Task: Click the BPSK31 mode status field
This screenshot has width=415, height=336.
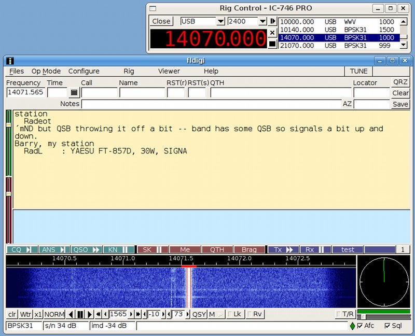Action: tap(24, 326)
